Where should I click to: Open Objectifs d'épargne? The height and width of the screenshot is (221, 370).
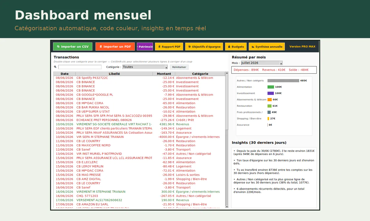point(204,47)
